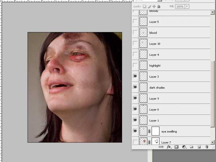Click the 'Layer 4' name
Image resolution: width=216 pixels, height=162 pixels.
click(154, 55)
